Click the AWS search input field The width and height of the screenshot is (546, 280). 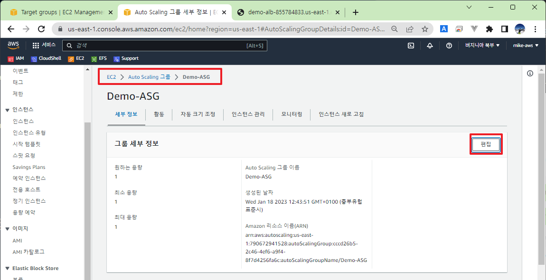click(165, 45)
